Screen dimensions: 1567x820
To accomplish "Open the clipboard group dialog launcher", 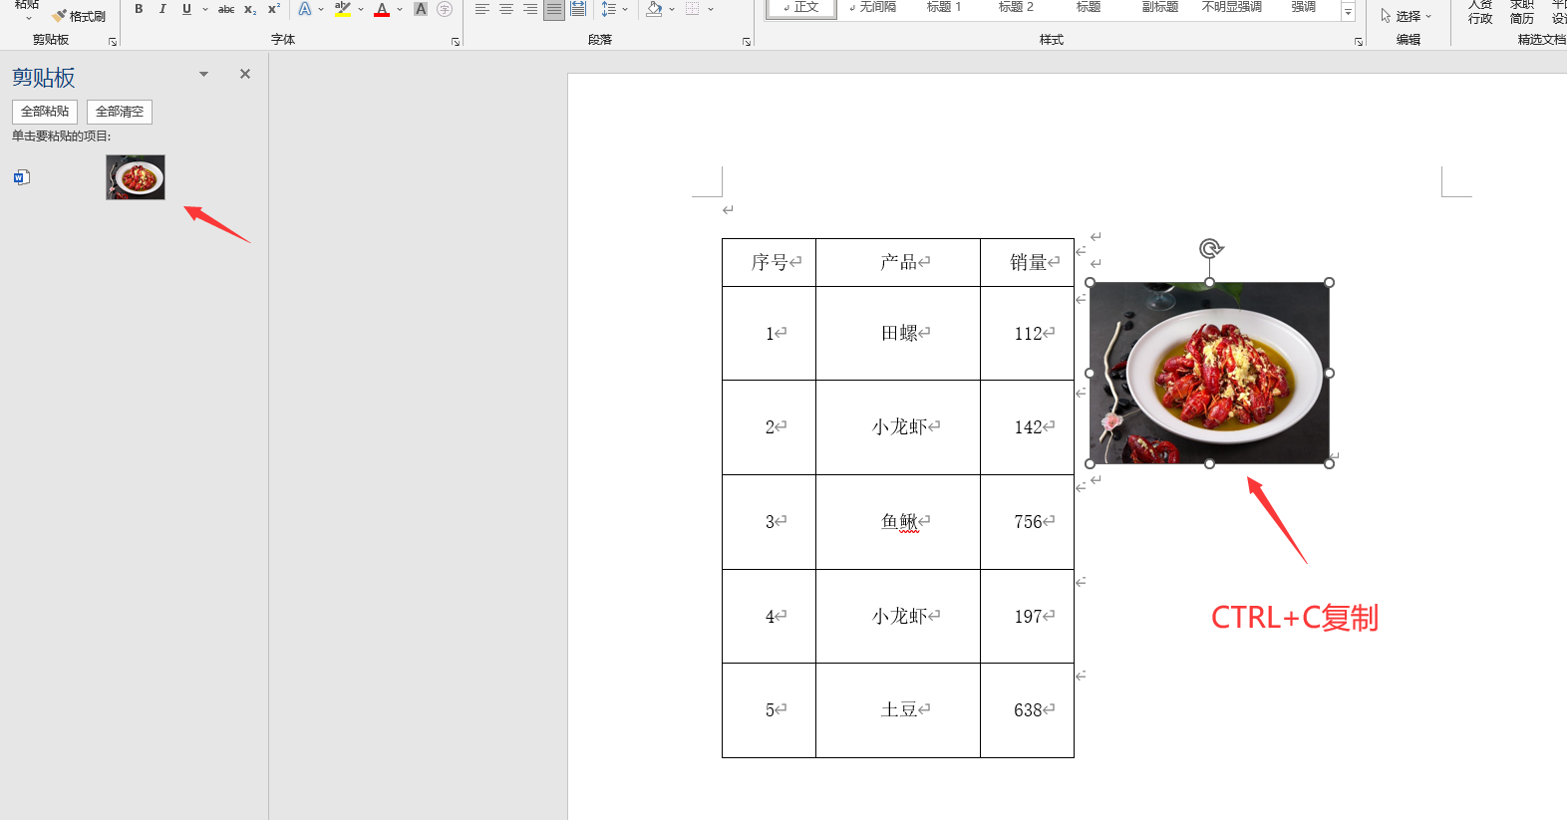I will click(x=113, y=42).
